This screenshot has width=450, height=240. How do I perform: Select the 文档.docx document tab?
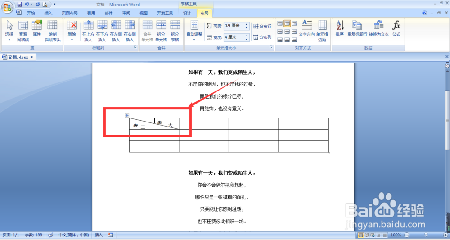18,57
